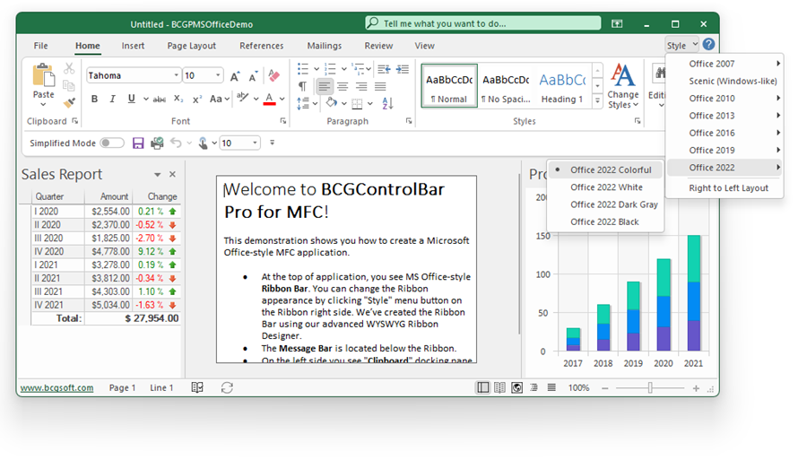Open the www.bcgsoft.com link

57,388
